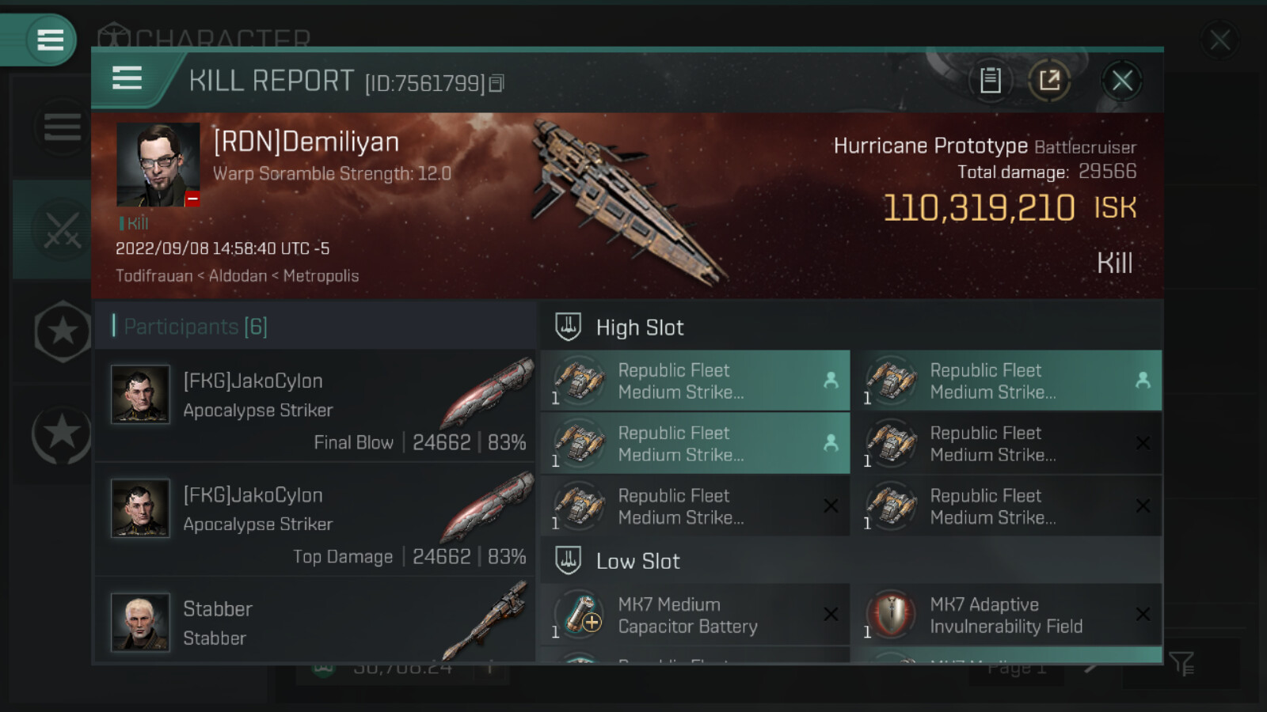Close the Kill Report window
The image size is (1267, 712).
click(1121, 80)
